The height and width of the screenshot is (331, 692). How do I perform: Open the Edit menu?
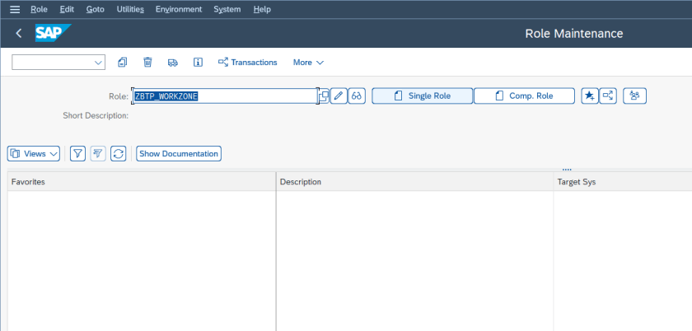coord(67,9)
